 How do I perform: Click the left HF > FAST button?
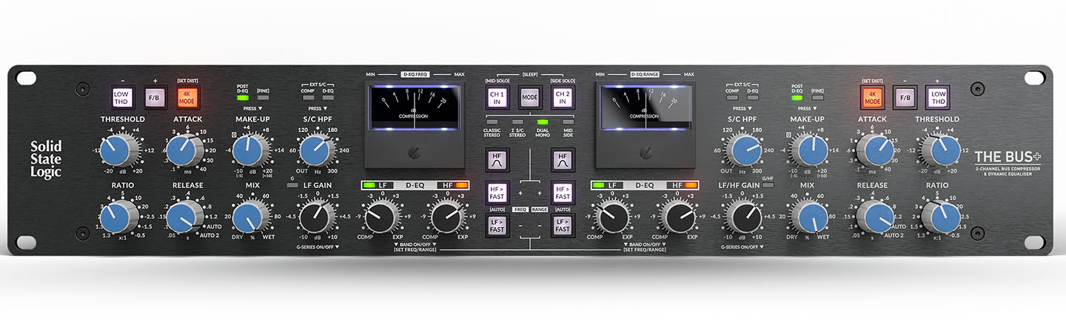tap(497, 192)
